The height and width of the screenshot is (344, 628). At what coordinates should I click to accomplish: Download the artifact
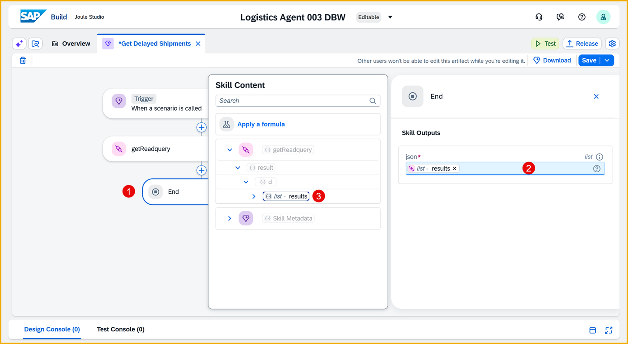click(552, 61)
